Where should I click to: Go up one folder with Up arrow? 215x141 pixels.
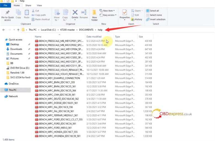tap(18, 30)
